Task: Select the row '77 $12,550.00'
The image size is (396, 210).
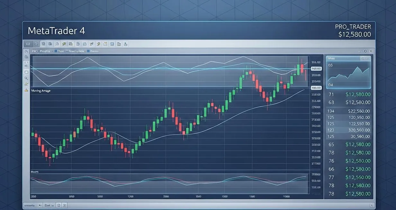Action: [349, 177]
